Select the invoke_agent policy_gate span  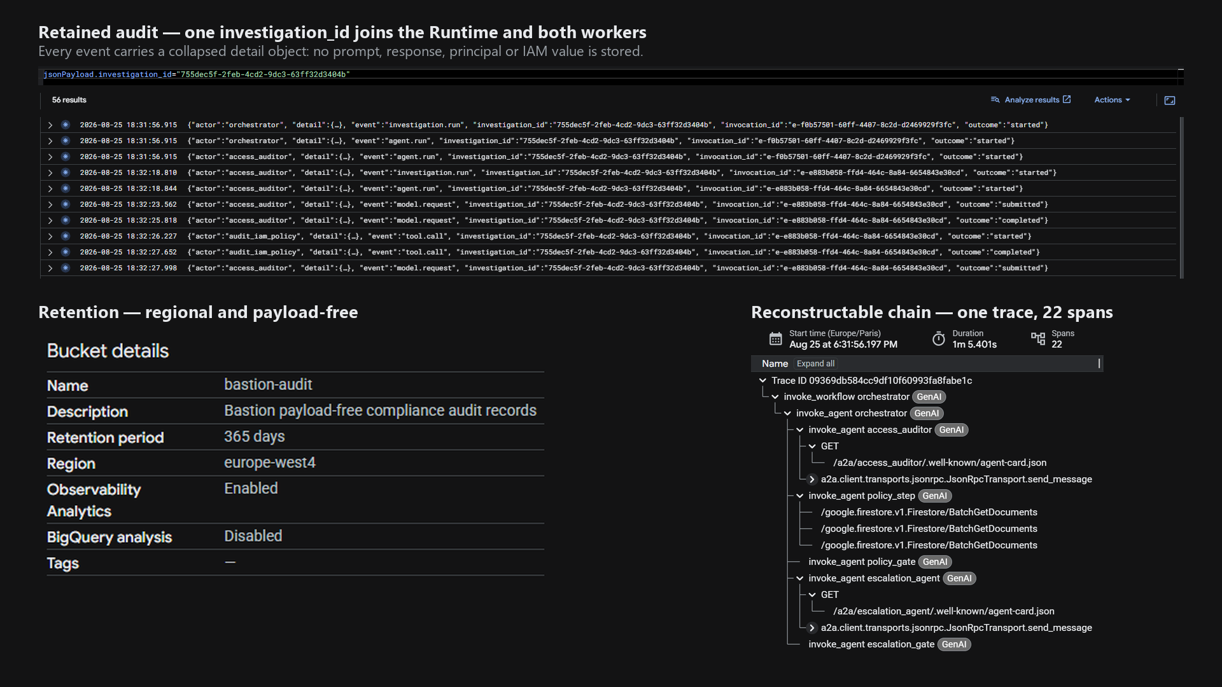pos(862,562)
